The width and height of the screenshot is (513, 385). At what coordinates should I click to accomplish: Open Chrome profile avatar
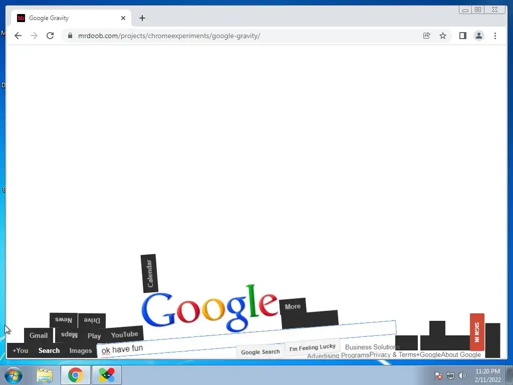point(478,36)
